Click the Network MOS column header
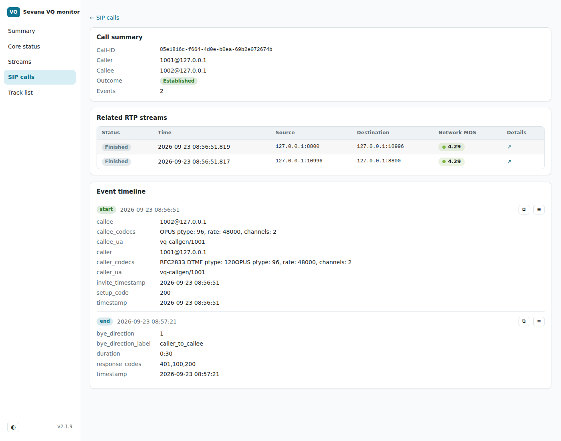This screenshot has height=441, width=561. point(457,133)
